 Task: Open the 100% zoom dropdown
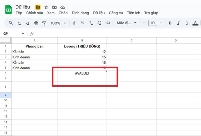58,23
